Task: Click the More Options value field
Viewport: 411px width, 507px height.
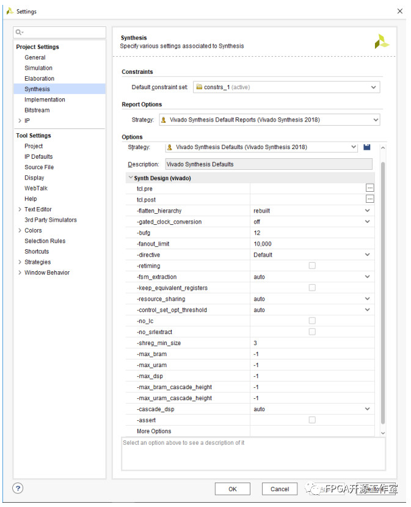Action: click(x=312, y=431)
